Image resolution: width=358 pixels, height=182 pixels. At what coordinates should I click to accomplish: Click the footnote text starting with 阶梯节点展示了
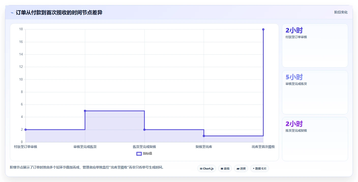tap(87, 167)
